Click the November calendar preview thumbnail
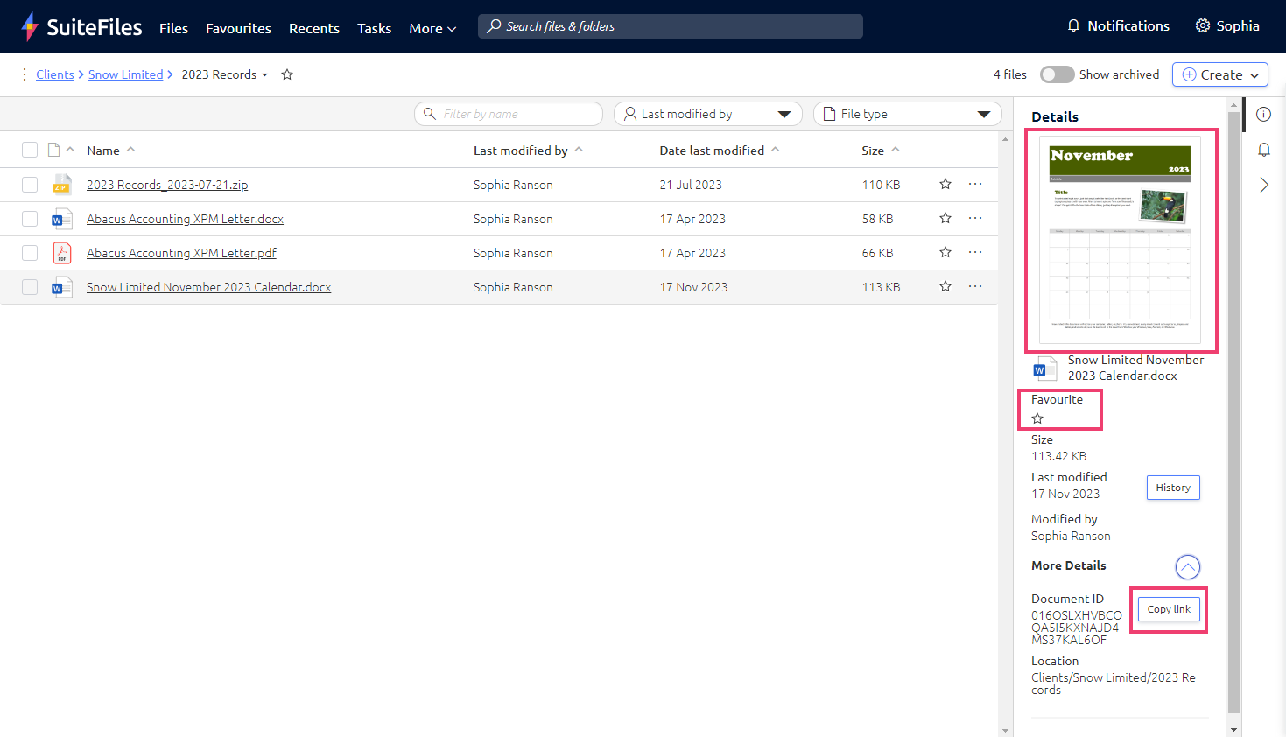Image resolution: width=1286 pixels, height=737 pixels. [1120, 239]
